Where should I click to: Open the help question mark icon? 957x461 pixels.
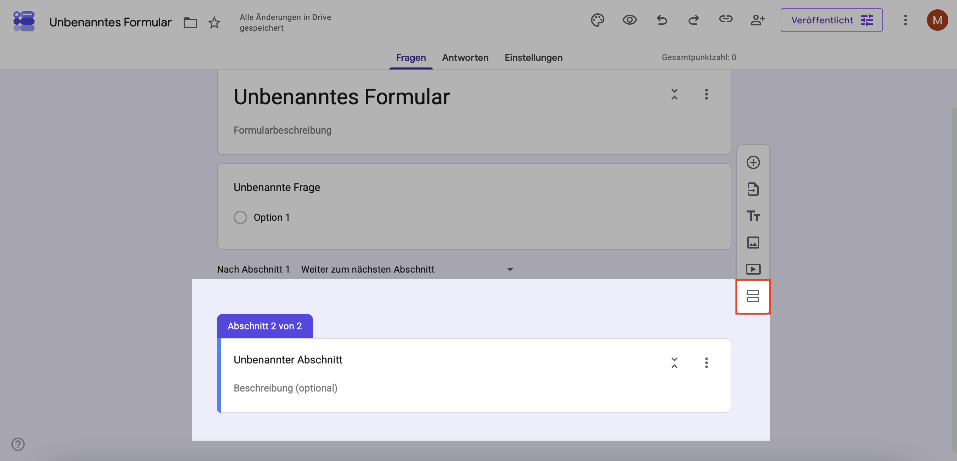coord(18,444)
